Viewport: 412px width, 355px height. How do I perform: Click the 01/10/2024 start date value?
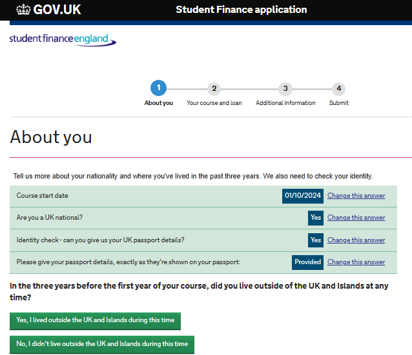(303, 196)
